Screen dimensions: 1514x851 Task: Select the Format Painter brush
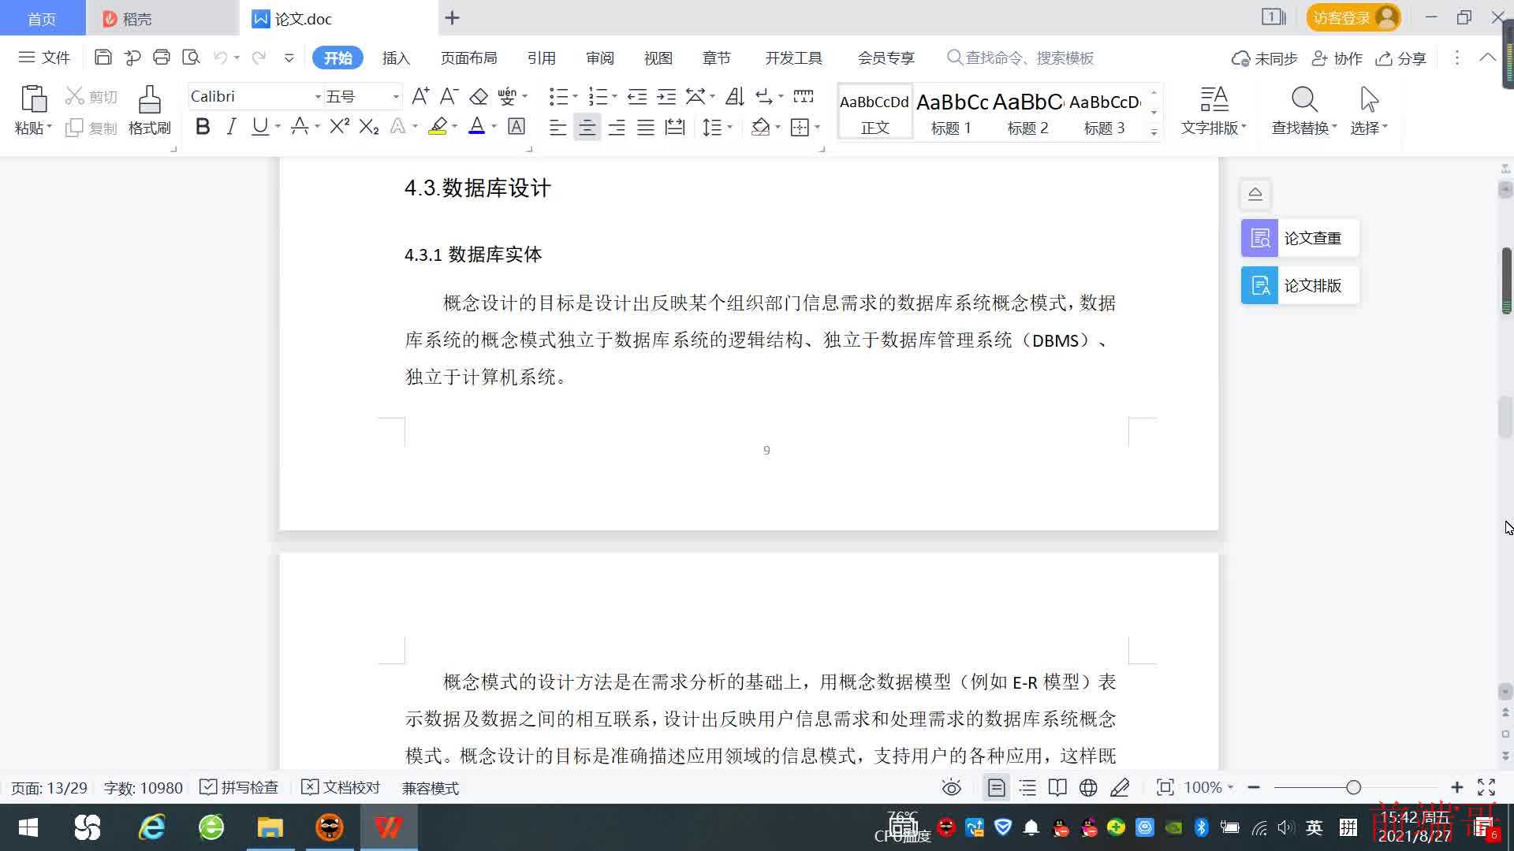click(149, 100)
